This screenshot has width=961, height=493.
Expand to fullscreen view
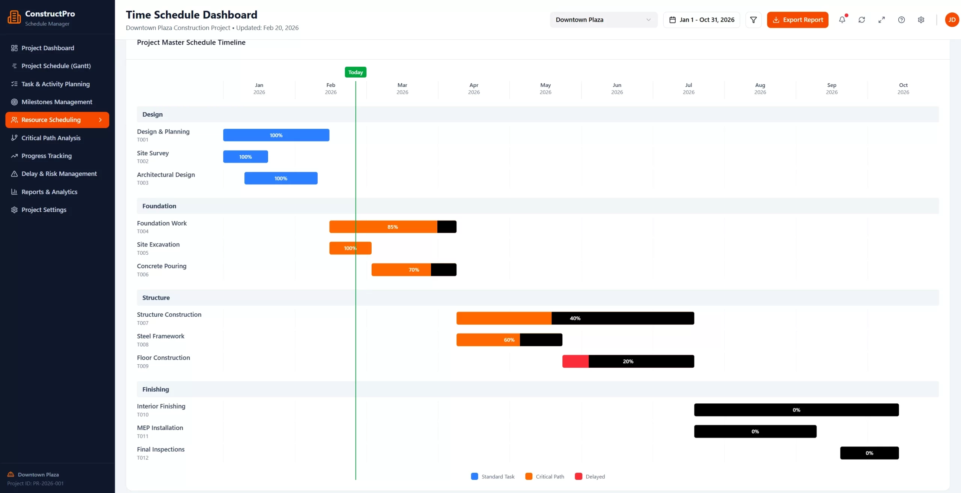881,20
